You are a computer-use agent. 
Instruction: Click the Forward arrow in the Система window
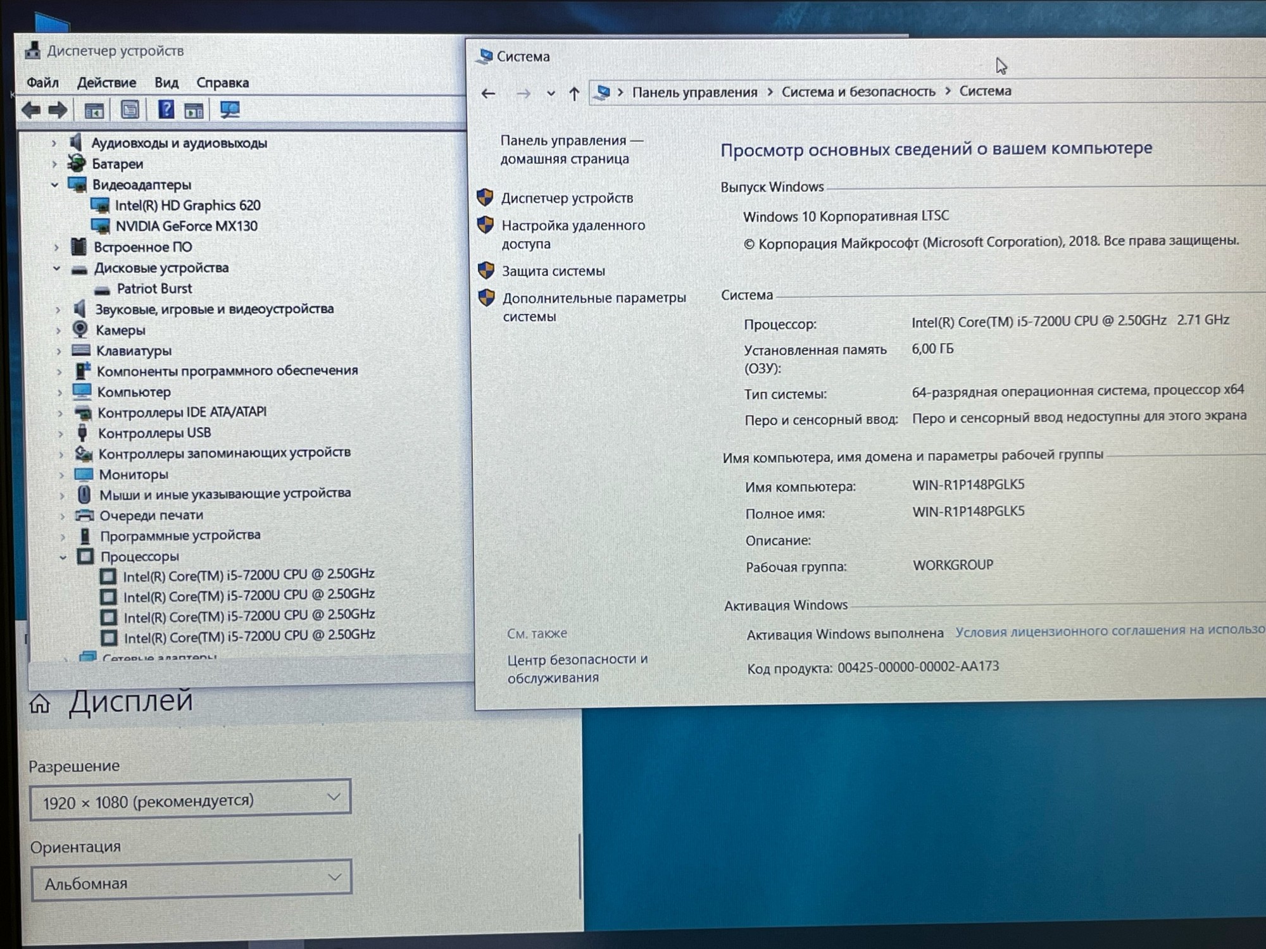(x=523, y=94)
